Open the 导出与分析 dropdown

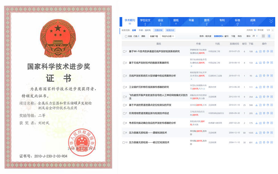pyautogui.click(x=168, y=36)
